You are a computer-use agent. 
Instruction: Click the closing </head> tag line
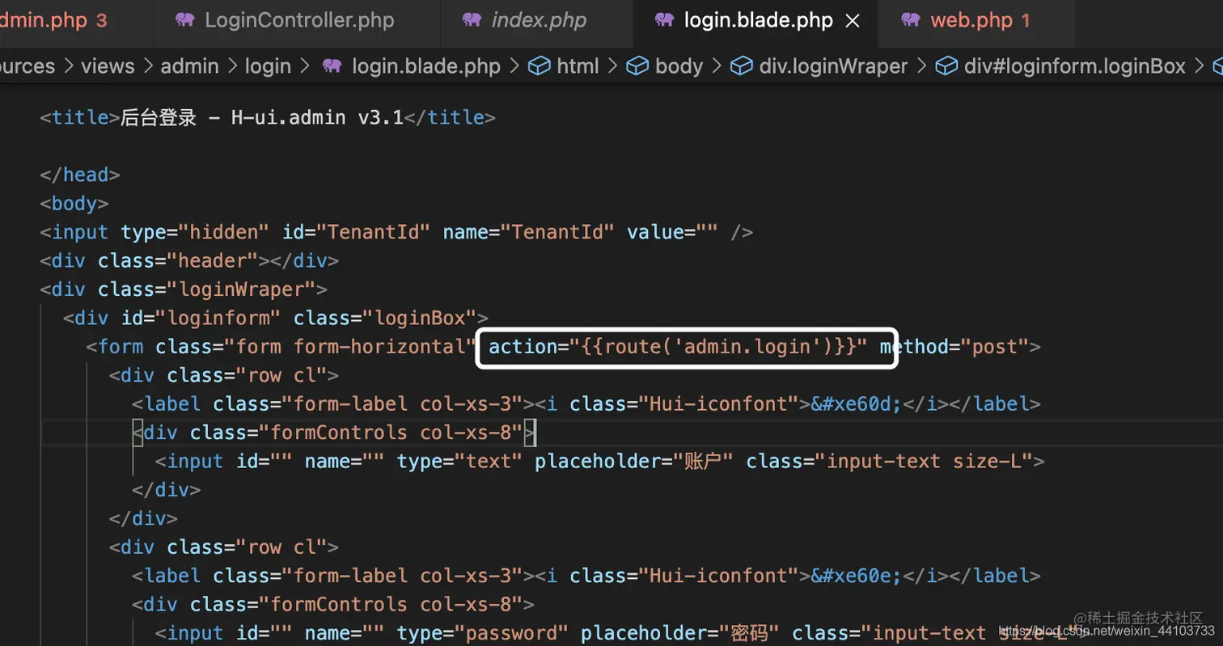(x=80, y=175)
